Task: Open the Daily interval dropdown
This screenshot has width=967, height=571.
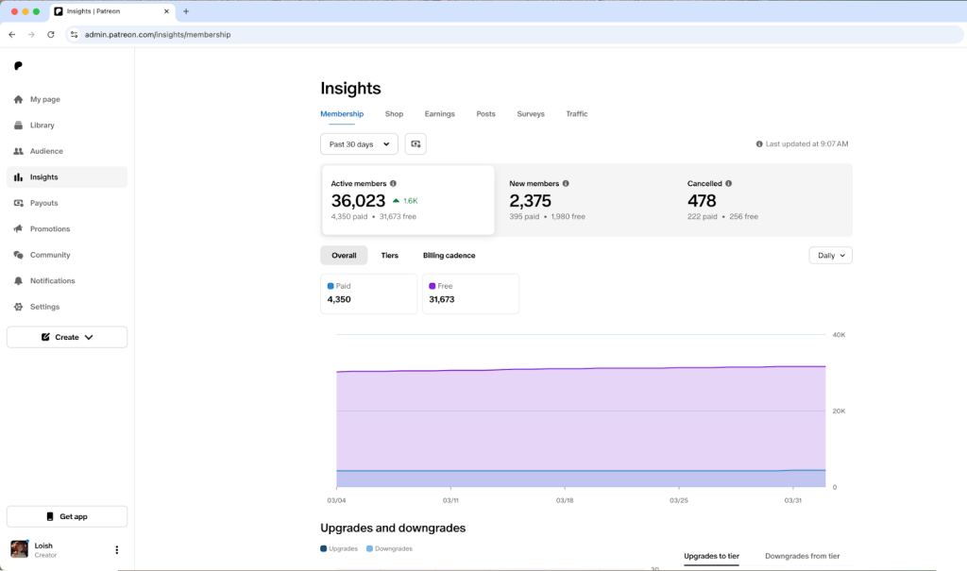Action: pyautogui.click(x=830, y=256)
